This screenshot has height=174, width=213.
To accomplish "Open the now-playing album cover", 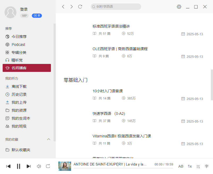I will tap(65, 166).
